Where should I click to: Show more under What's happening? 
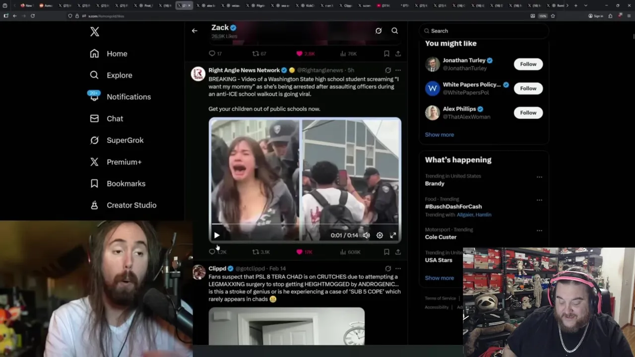pos(440,278)
